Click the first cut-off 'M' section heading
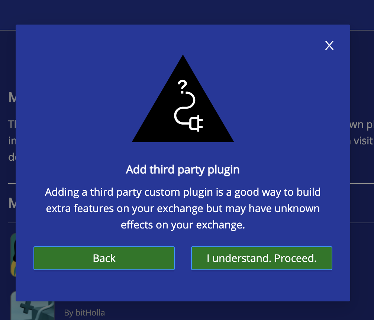The height and width of the screenshot is (320, 374). (12, 97)
